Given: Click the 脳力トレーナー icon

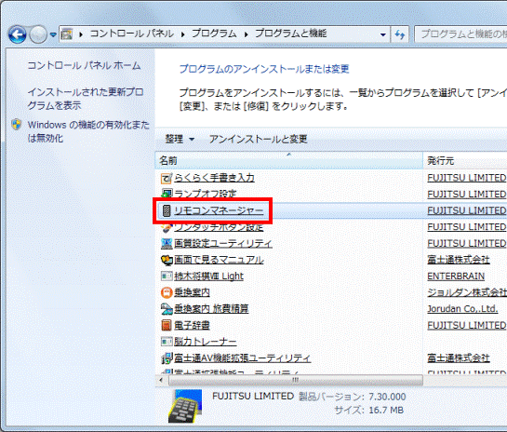Looking at the screenshot, I should [167, 342].
